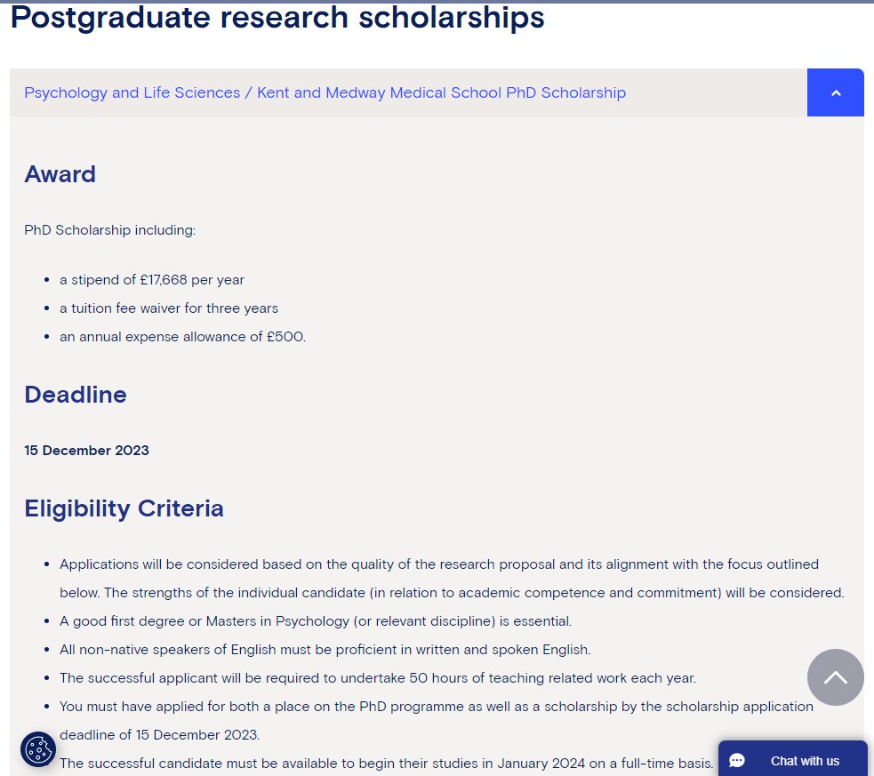Click 'a stipend of £17,668 per year'
This screenshot has height=776, width=874.
152,280
